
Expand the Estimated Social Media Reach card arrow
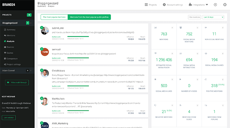point(172,53)
